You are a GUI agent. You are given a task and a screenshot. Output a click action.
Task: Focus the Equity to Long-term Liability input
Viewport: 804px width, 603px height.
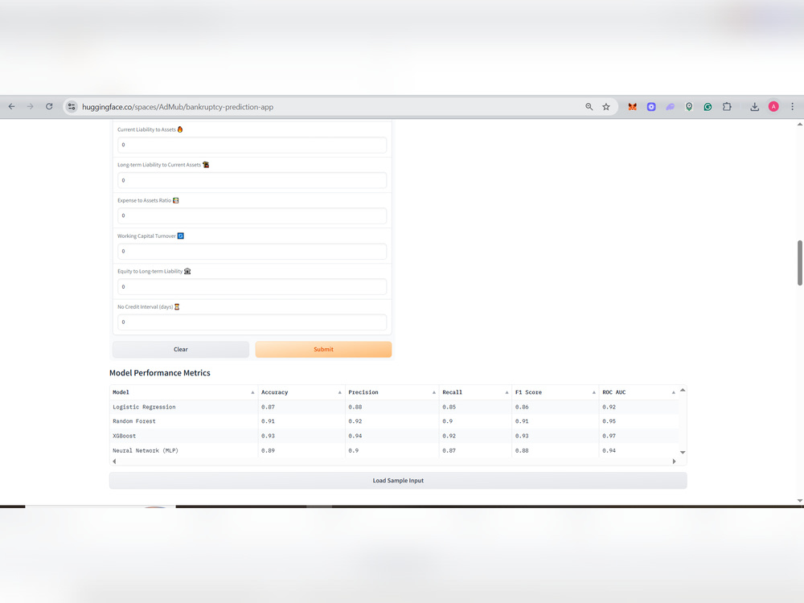coord(252,287)
